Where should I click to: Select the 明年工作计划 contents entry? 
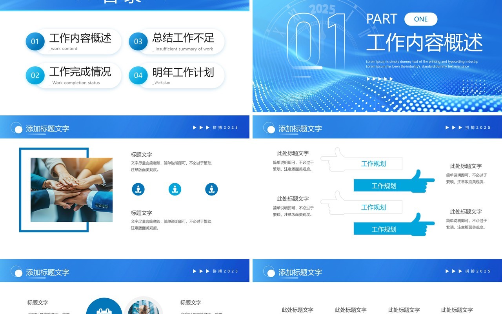pos(184,72)
